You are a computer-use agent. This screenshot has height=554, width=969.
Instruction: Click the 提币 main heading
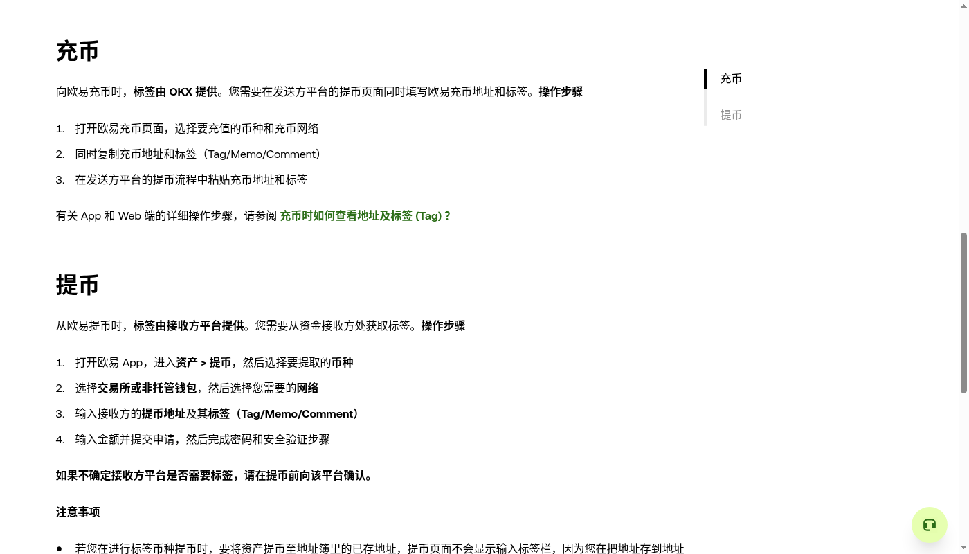tap(78, 285)
